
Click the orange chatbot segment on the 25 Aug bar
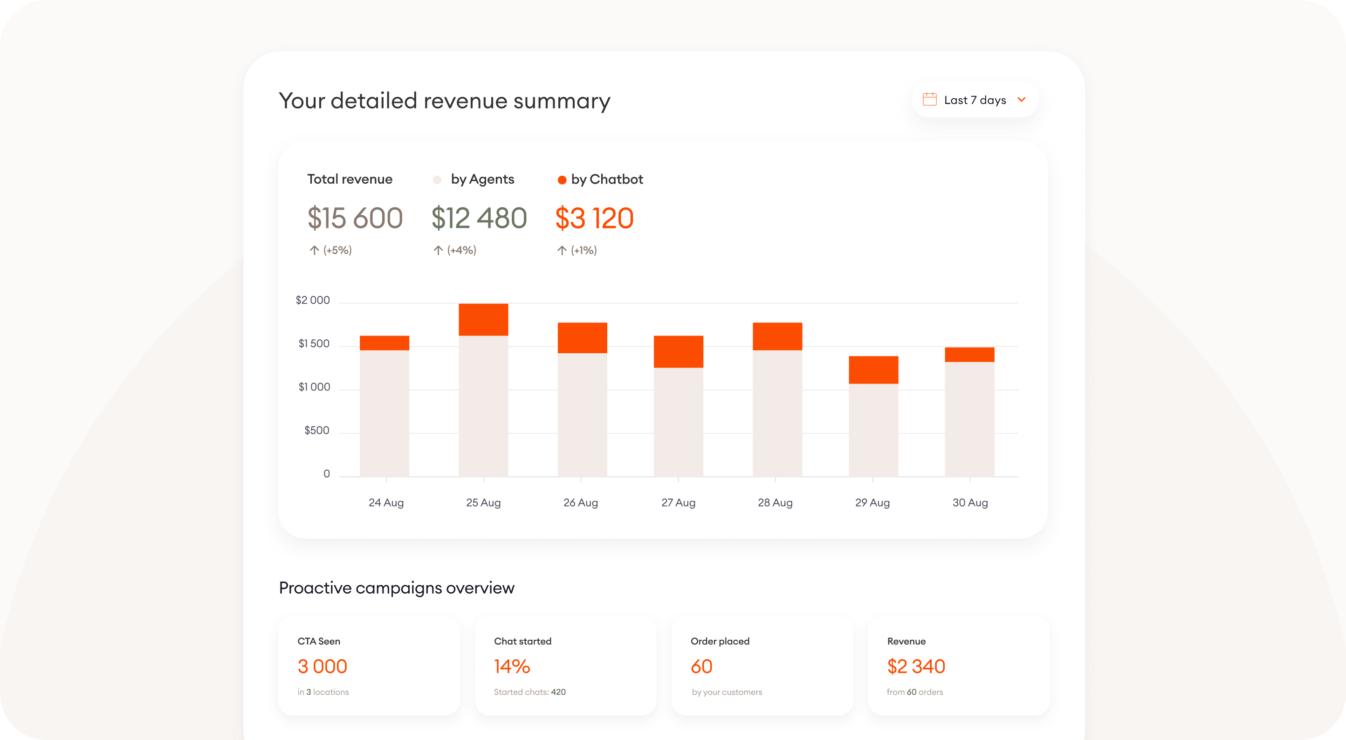483,320
